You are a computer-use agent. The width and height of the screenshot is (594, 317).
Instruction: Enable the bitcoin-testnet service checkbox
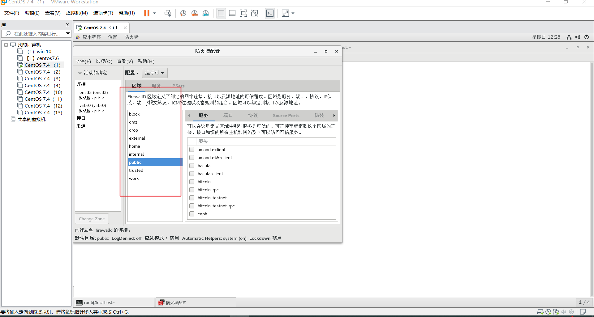click(x=192, y=198)
